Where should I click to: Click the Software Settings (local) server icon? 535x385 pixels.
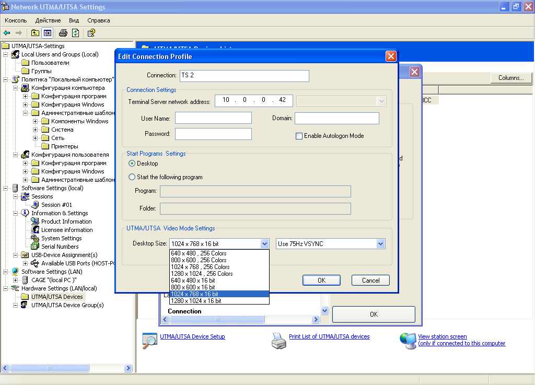click(x=15, y=188)
